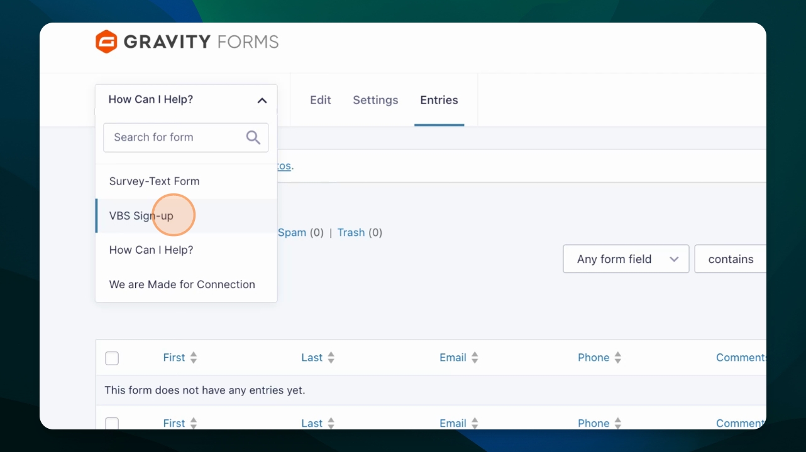Sort by the Phone column header link
Viewport: 806px width, 452px height.
click(593, 358)
